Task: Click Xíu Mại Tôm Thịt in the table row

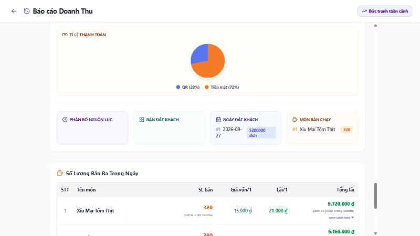Action: click(x=96, y=211)
